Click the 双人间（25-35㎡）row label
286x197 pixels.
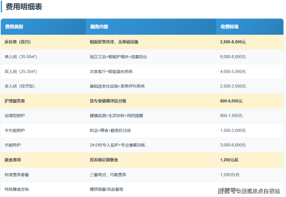coord(21,72)
